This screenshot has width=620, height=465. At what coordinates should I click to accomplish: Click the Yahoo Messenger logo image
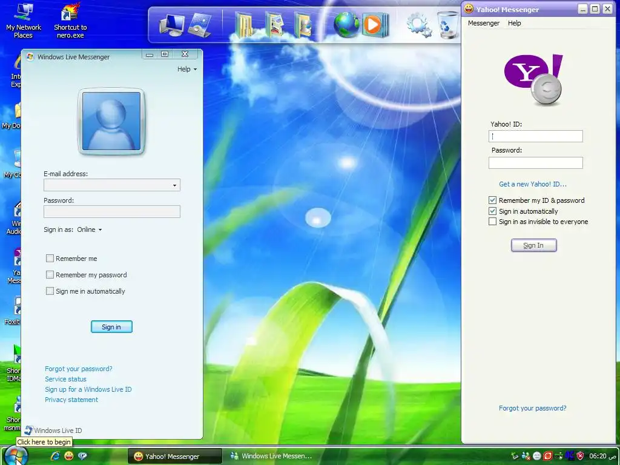[533, 80]
